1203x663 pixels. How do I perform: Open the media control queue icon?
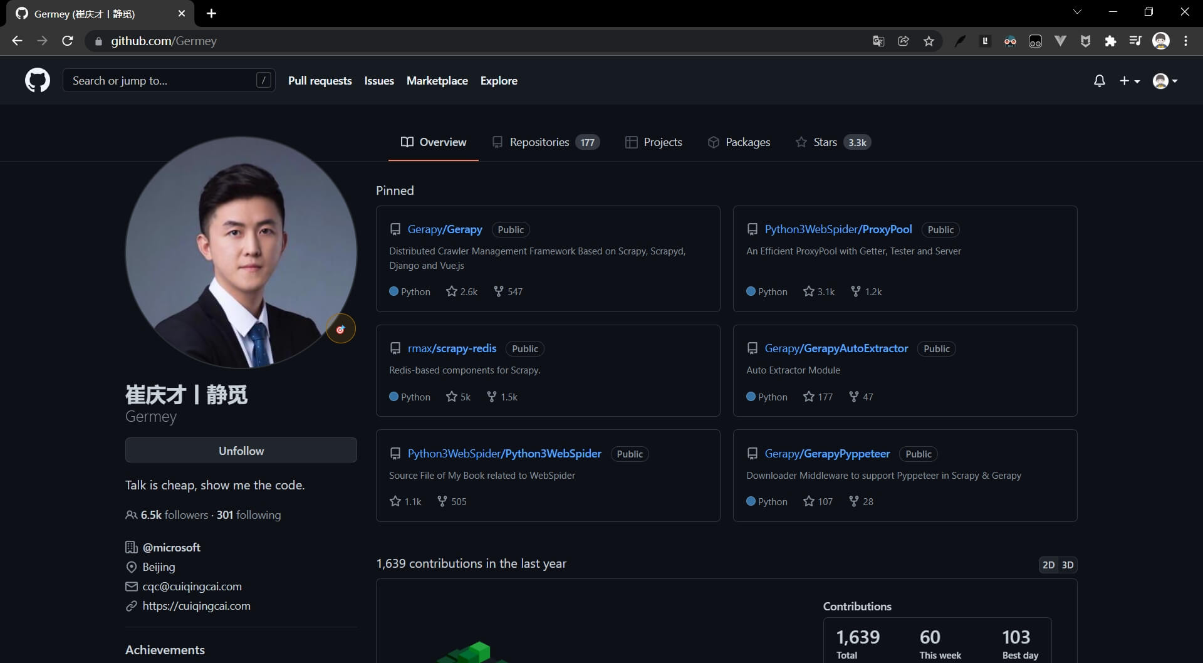[x=1135, y=41]
